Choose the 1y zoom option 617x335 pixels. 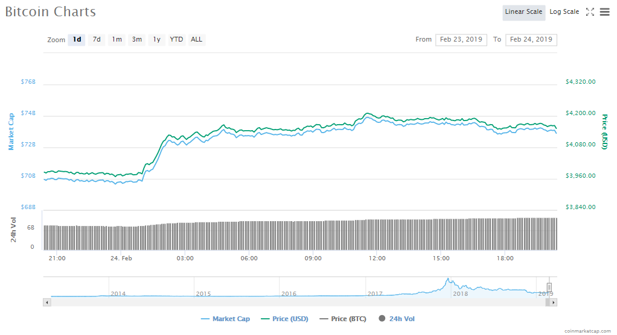pyautogui.click(x=156, y=40)
